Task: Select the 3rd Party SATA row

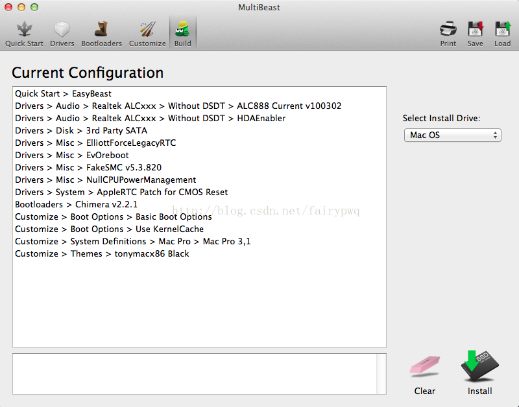Action: click(x=199, y=130)
